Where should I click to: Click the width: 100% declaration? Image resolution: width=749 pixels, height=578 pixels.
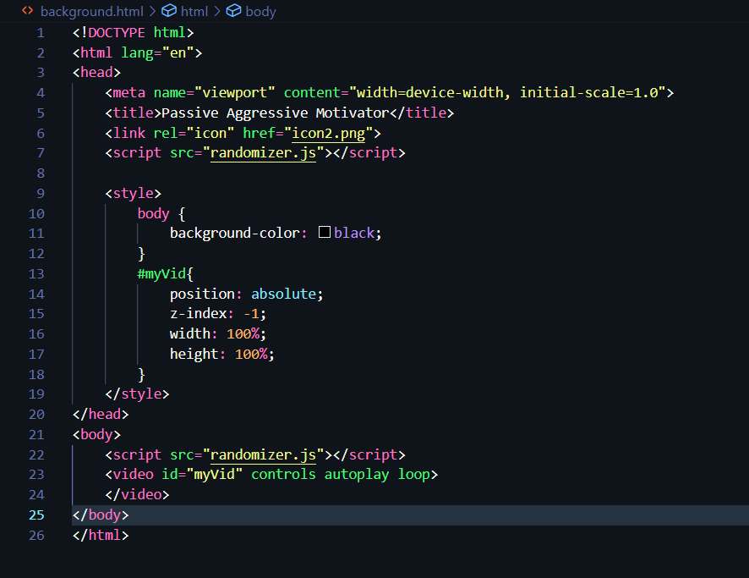click(x=218, y=333)
